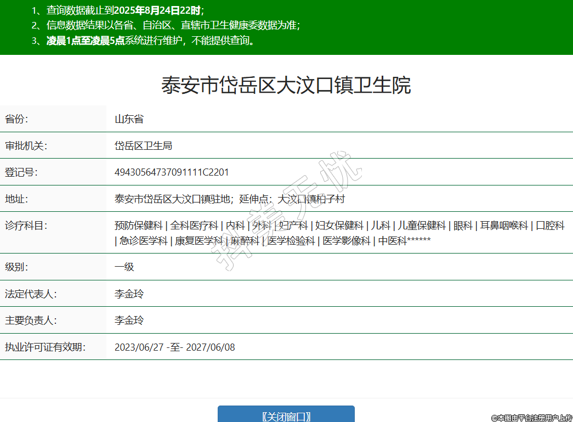Viewport: 573px width, 422px height.
Task: Click the 凌晨1点至凌晨5点 maintenance notice
Action: pos(86,41)
